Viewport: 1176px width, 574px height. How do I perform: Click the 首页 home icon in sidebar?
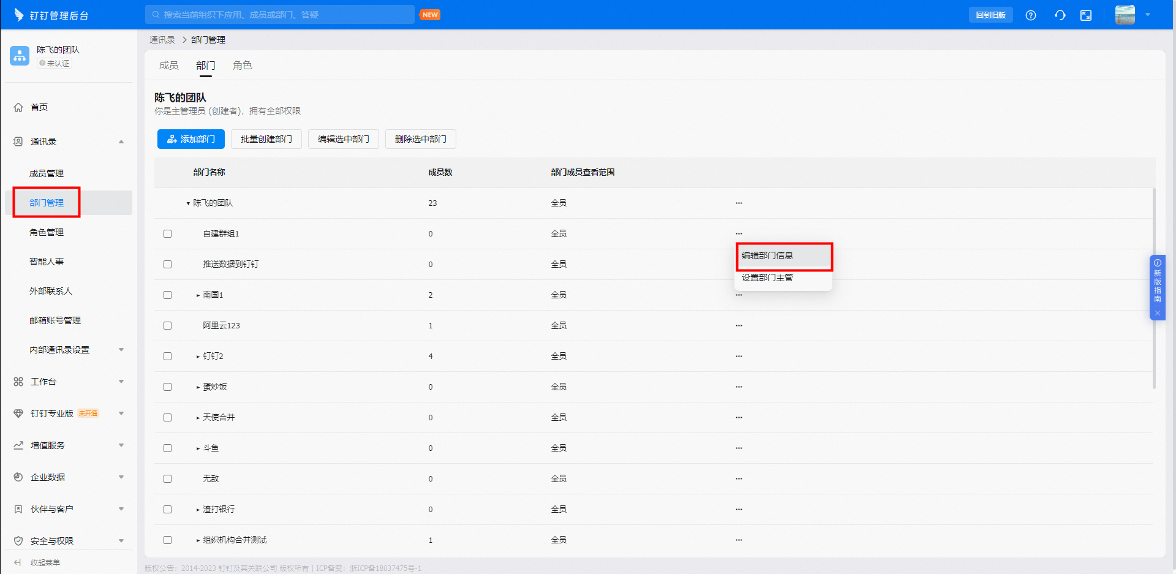(x=18, y=107)
